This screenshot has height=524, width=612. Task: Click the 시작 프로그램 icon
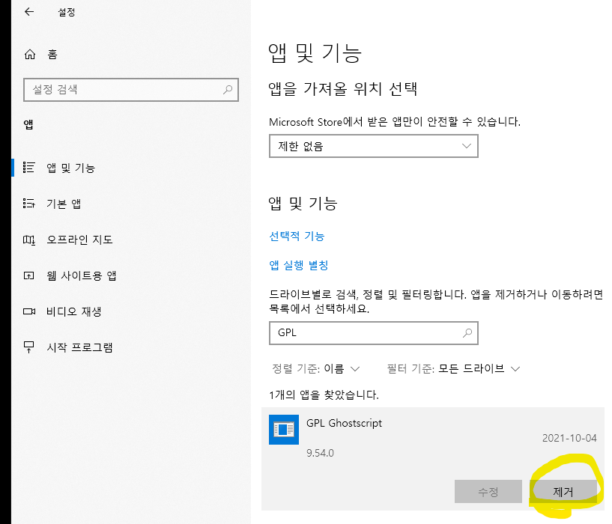coord(29,347)
